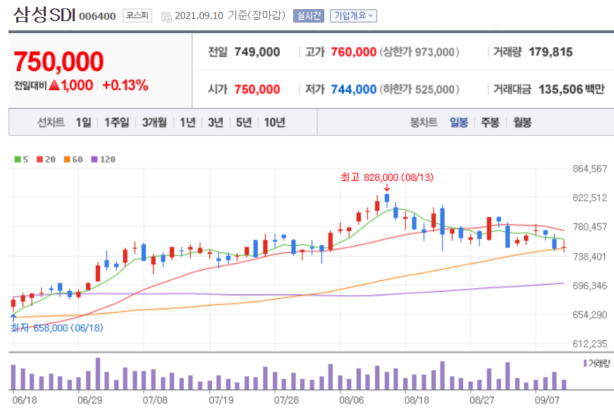The image size is (614, 408).
Task: Open the 기업개요 dropdown
Action: [353, 16]
